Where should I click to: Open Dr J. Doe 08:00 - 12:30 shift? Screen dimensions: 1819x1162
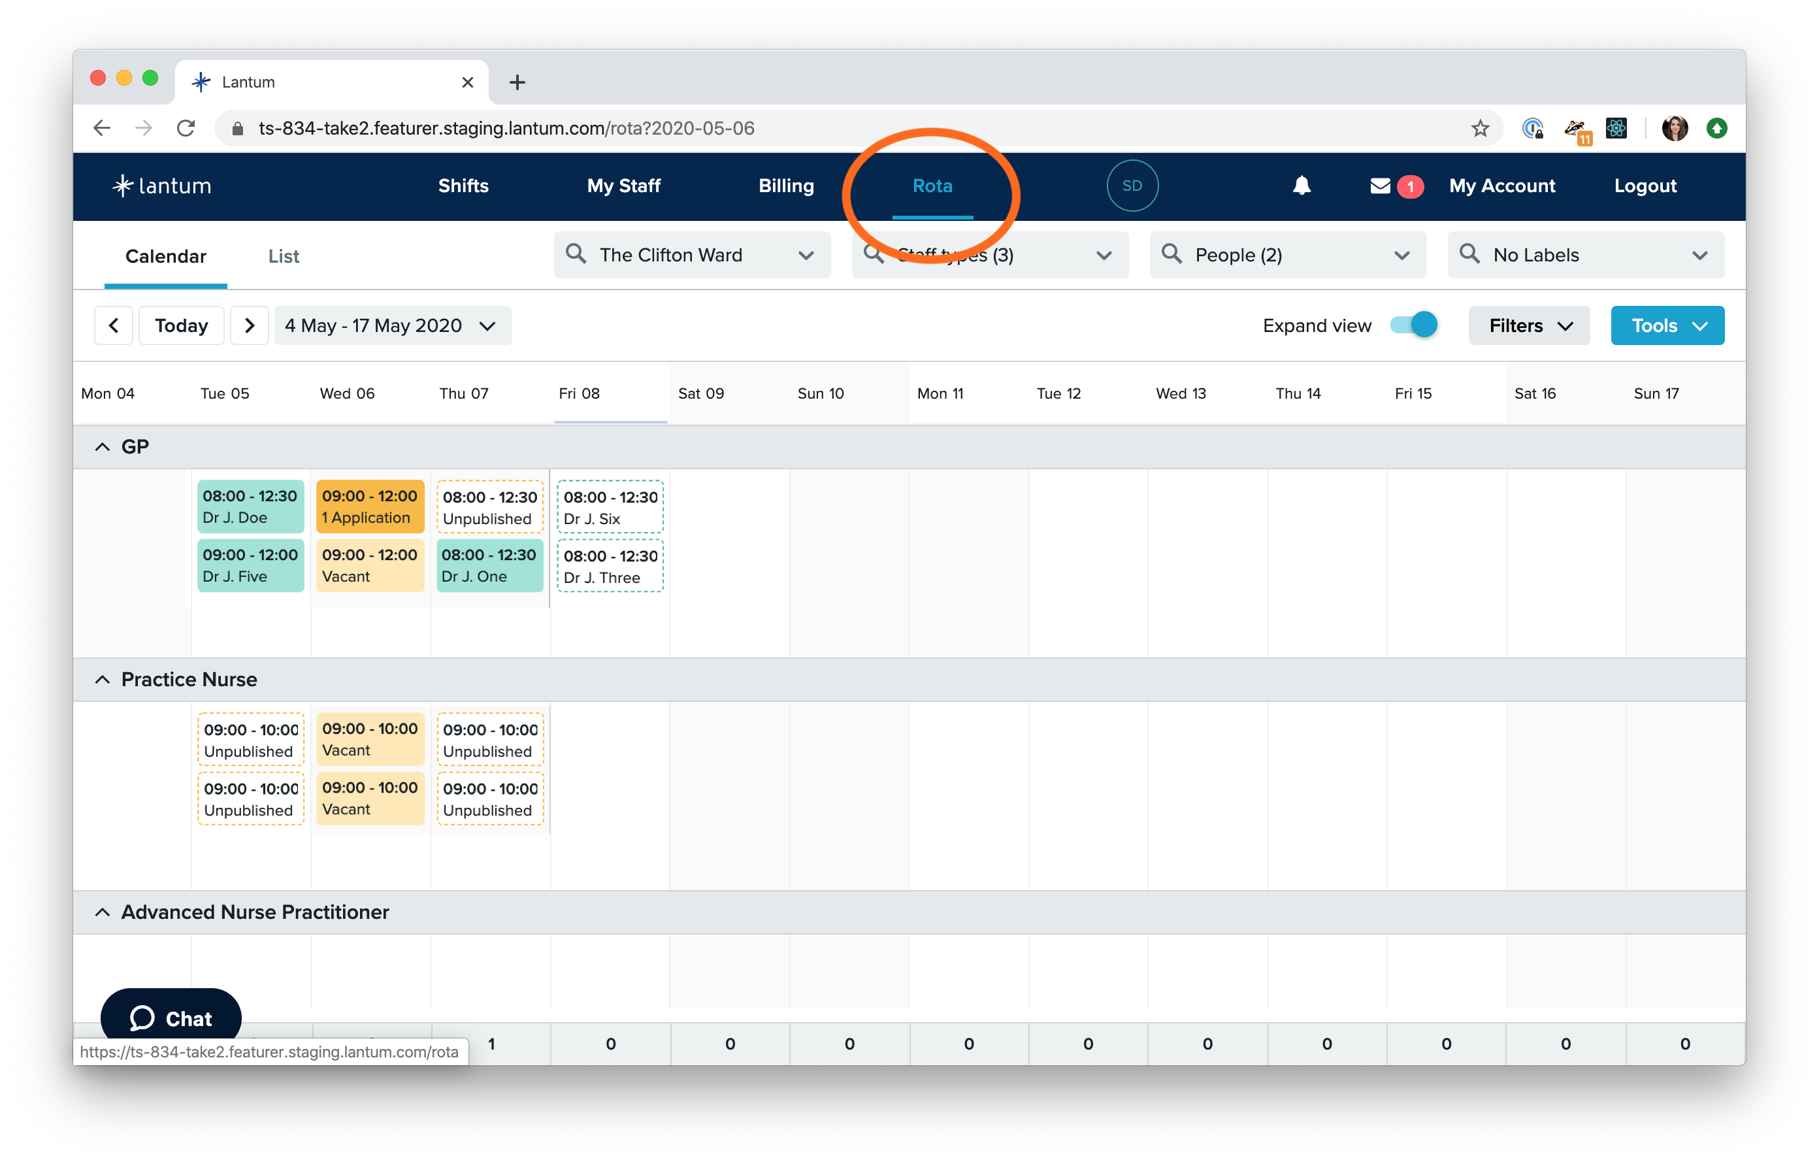250,506
